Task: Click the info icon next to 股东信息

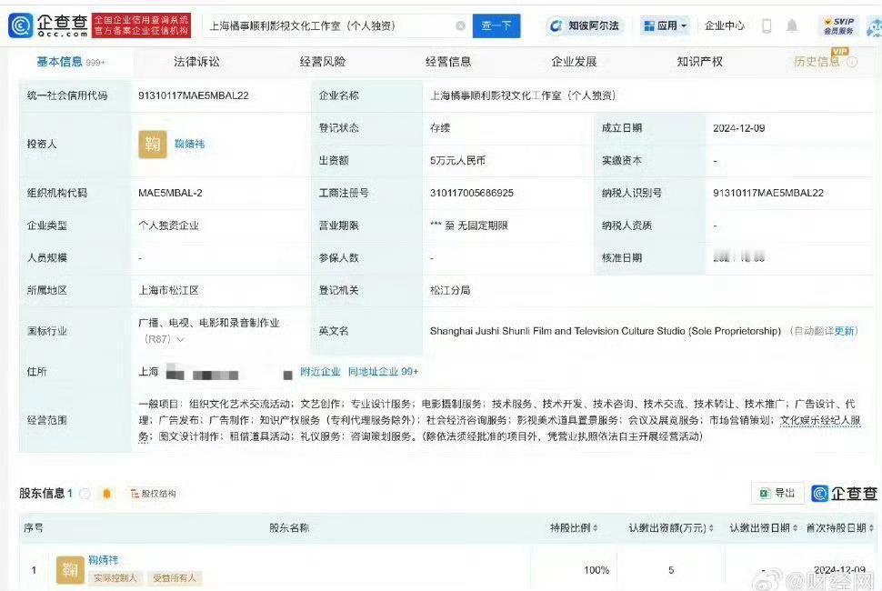Action: pos(85,494)
